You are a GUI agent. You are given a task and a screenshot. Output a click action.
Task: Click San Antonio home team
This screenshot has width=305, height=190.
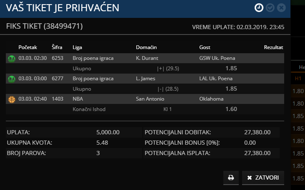150,99
